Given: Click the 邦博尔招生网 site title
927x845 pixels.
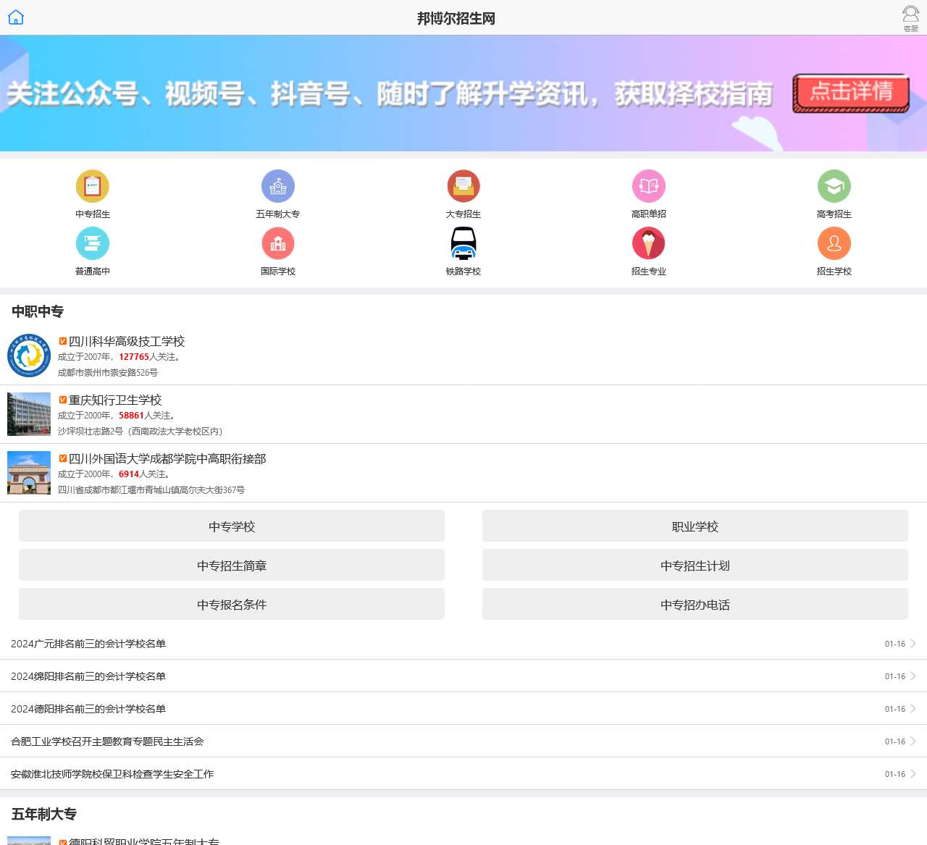Looking at the screenshot, I should click(x=456, y=18).
